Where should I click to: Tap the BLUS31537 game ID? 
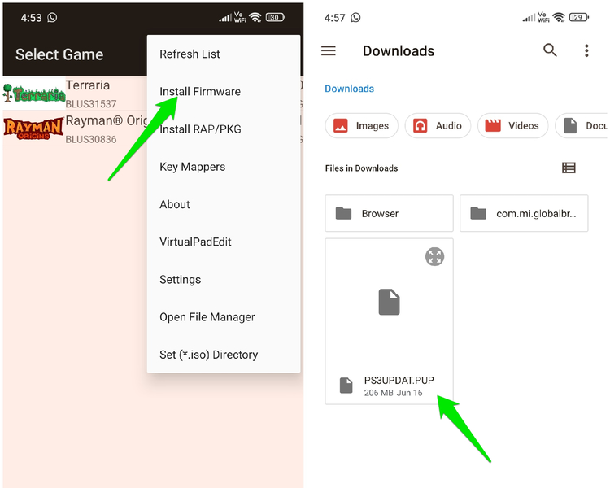(90, 104)
